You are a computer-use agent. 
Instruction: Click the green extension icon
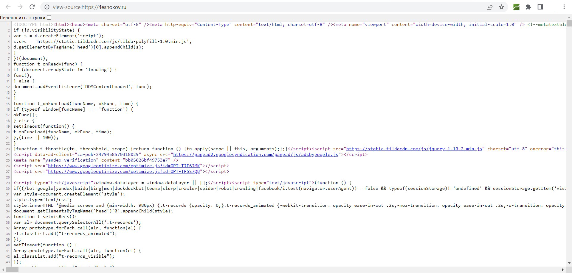(516, 7)
